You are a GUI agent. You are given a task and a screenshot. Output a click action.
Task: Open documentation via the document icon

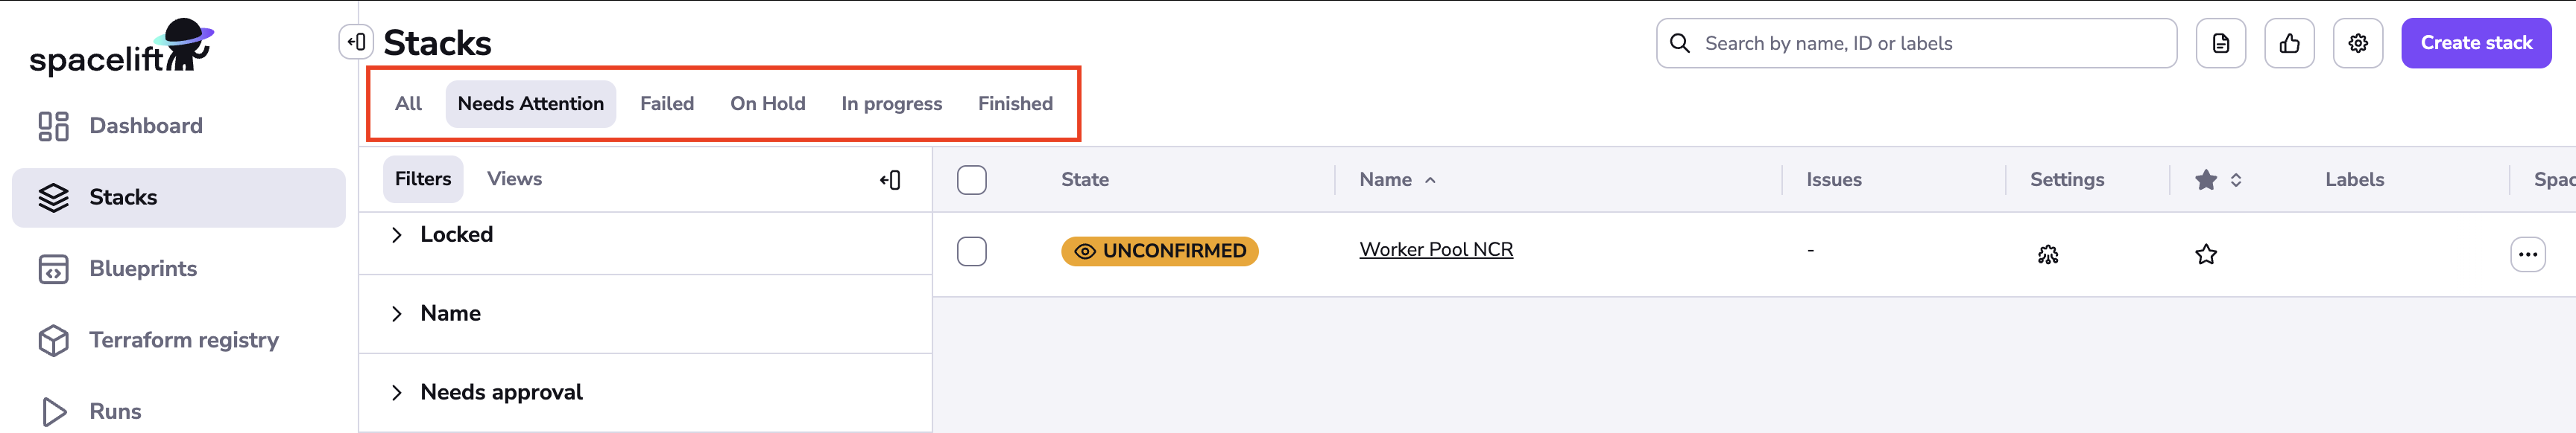point(2220,43)
